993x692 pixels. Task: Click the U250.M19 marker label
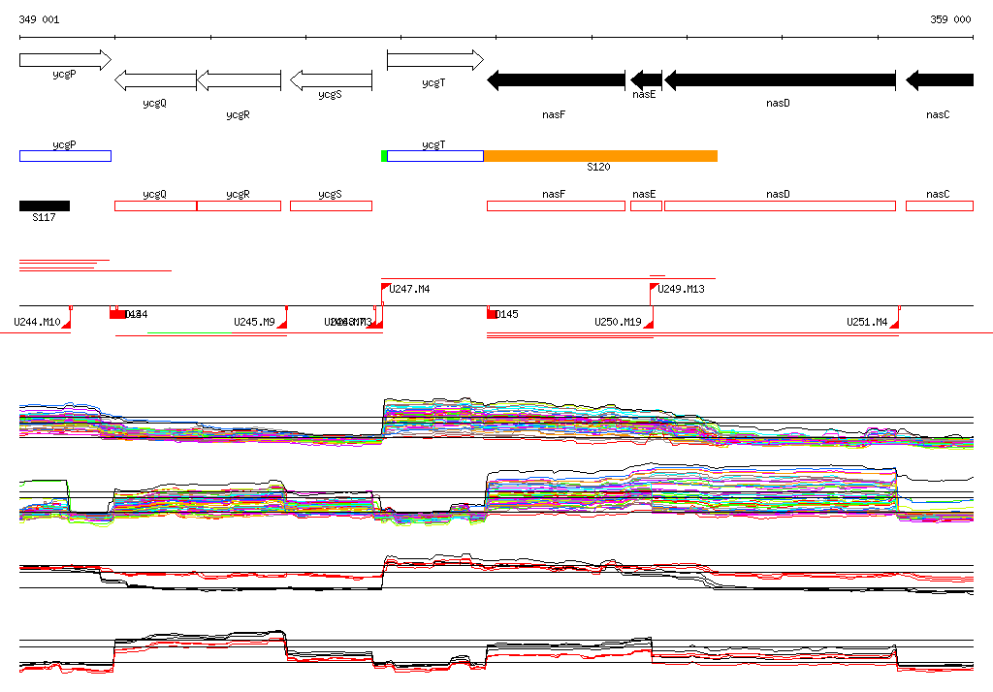(x=618, y=322)
